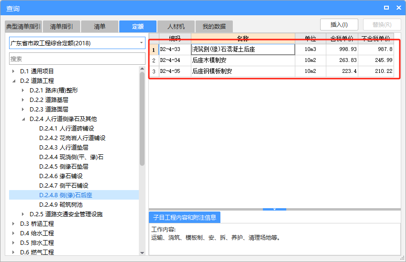
Task: Select D.2.4.1 人行道砖铺设
Action: coord(66,129)
